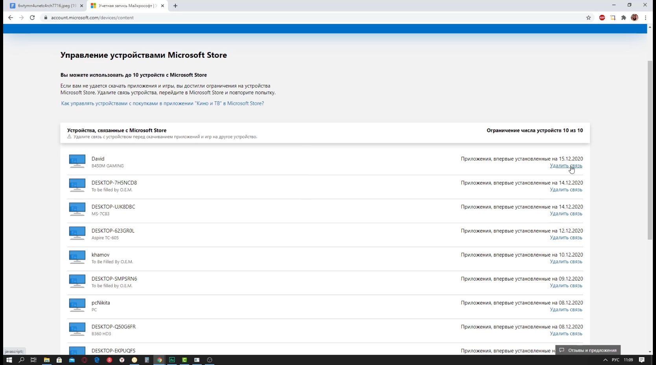Select the Aspire TC-605 model text
This screenshot has height=365, width=656.
(x=105, y=238)
